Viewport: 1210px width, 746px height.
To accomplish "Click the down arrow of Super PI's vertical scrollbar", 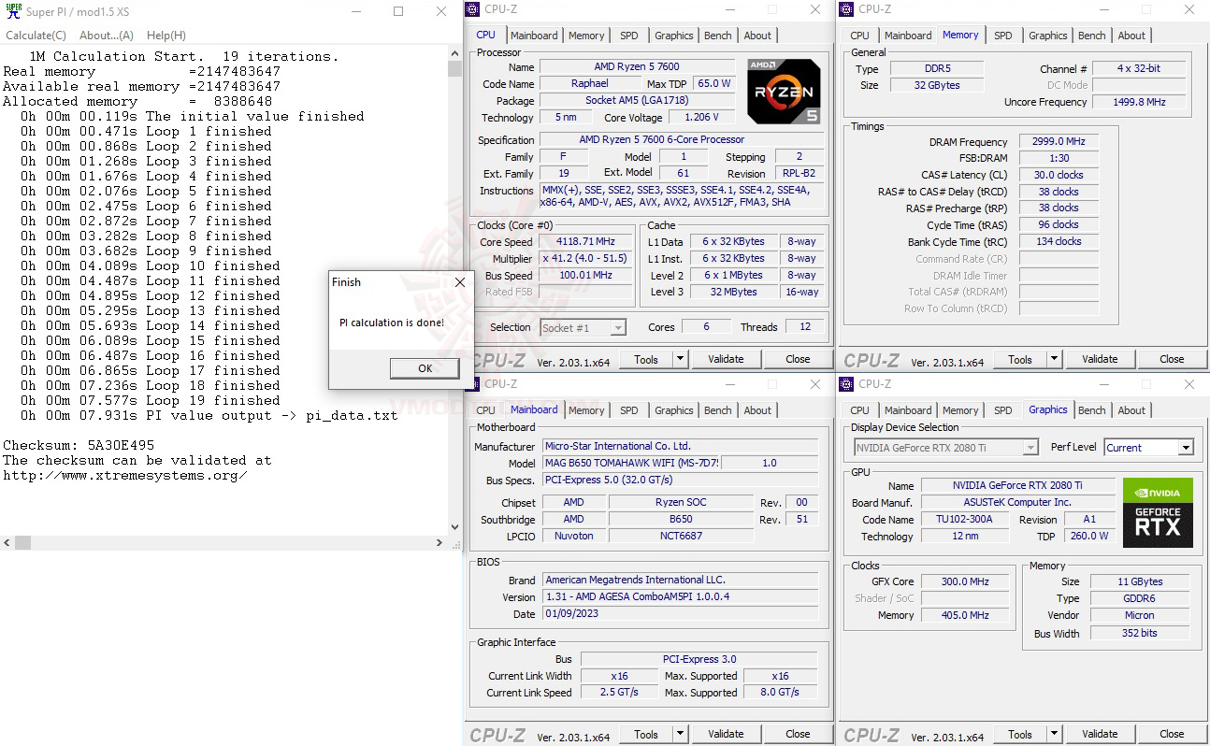I will point(455,527).
